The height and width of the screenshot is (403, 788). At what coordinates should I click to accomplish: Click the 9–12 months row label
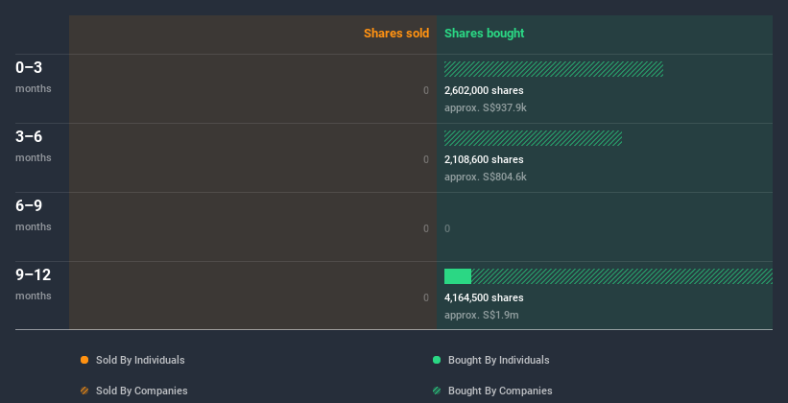tap(34, 283)
